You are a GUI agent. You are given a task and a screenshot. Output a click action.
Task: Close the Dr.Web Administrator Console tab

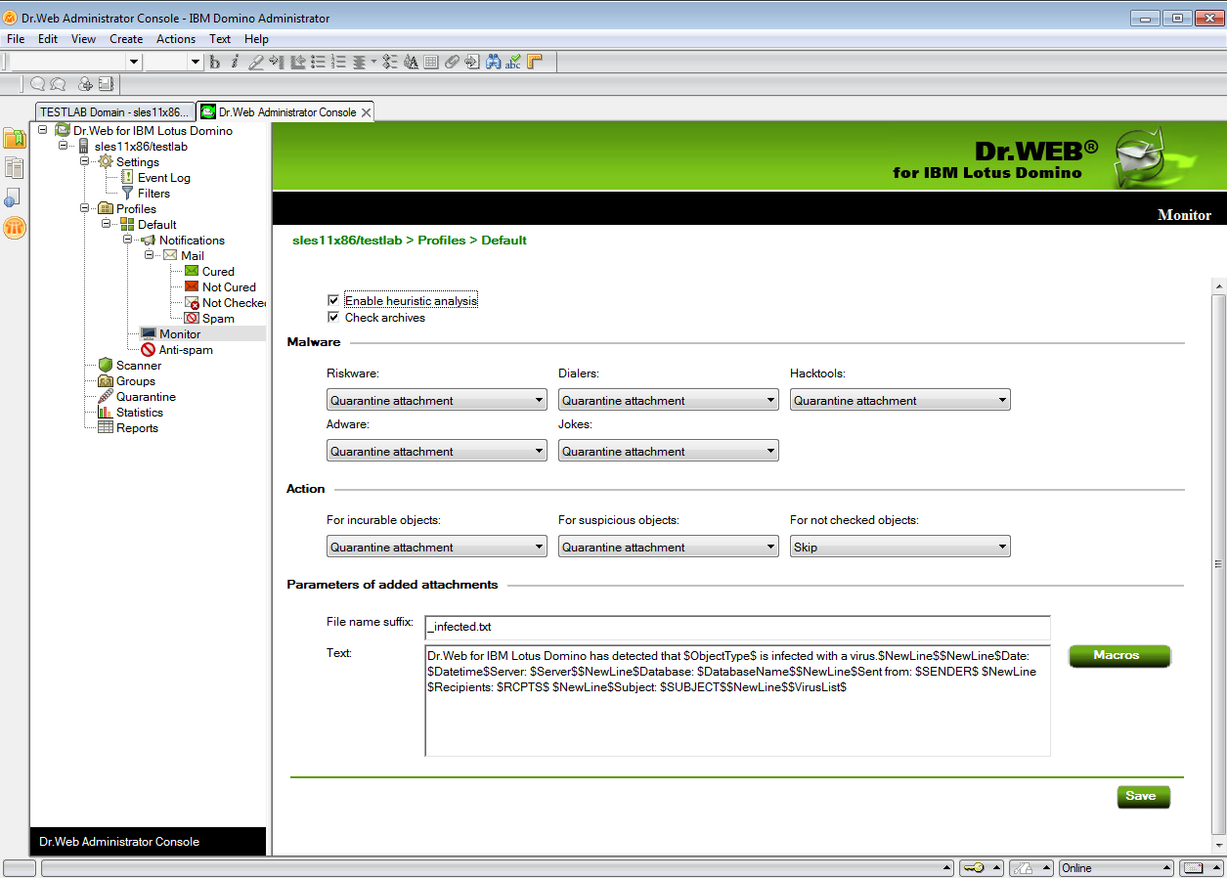click(367, 112)
